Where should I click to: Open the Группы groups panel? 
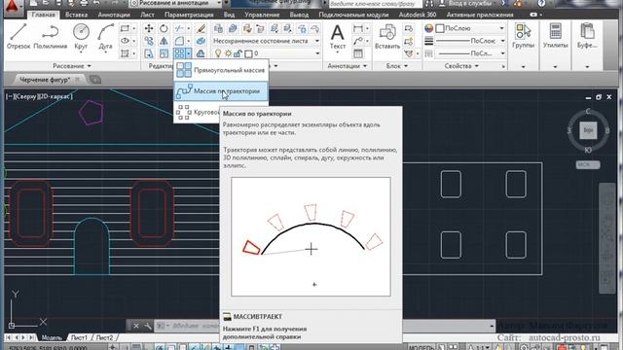[x=523, y=37]
